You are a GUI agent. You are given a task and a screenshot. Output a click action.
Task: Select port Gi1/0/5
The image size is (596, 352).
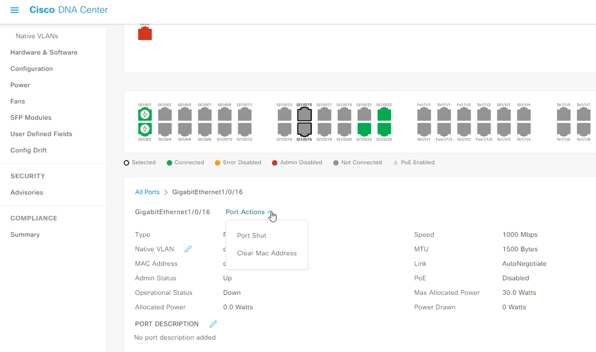[x=185, y=115]
